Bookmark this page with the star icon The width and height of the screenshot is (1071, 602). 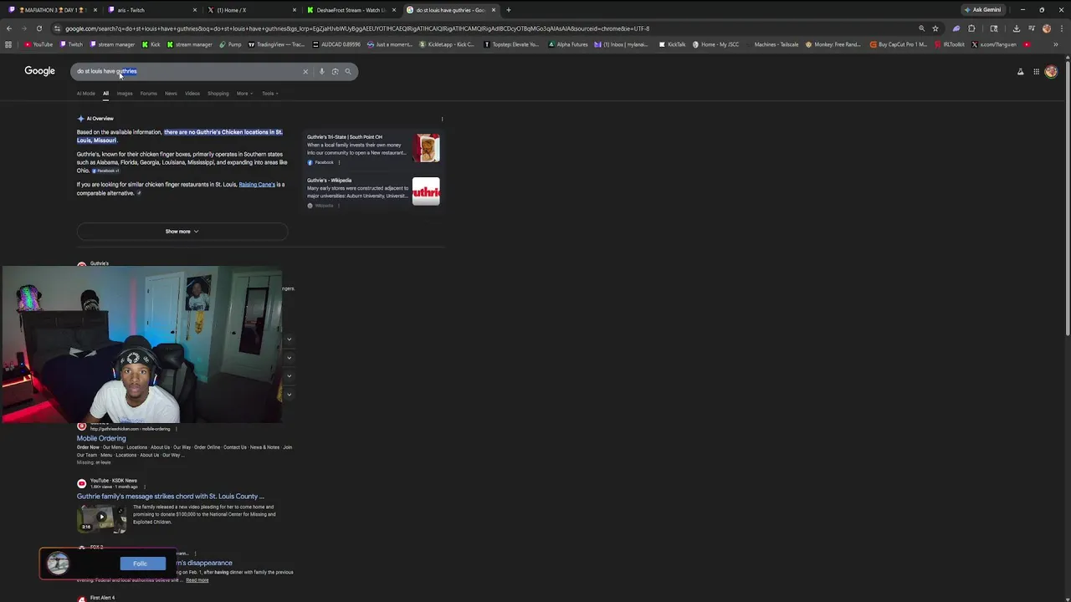click(935, 28)
